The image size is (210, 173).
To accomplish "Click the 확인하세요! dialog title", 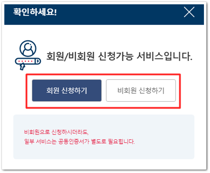I will pos(35,12).
